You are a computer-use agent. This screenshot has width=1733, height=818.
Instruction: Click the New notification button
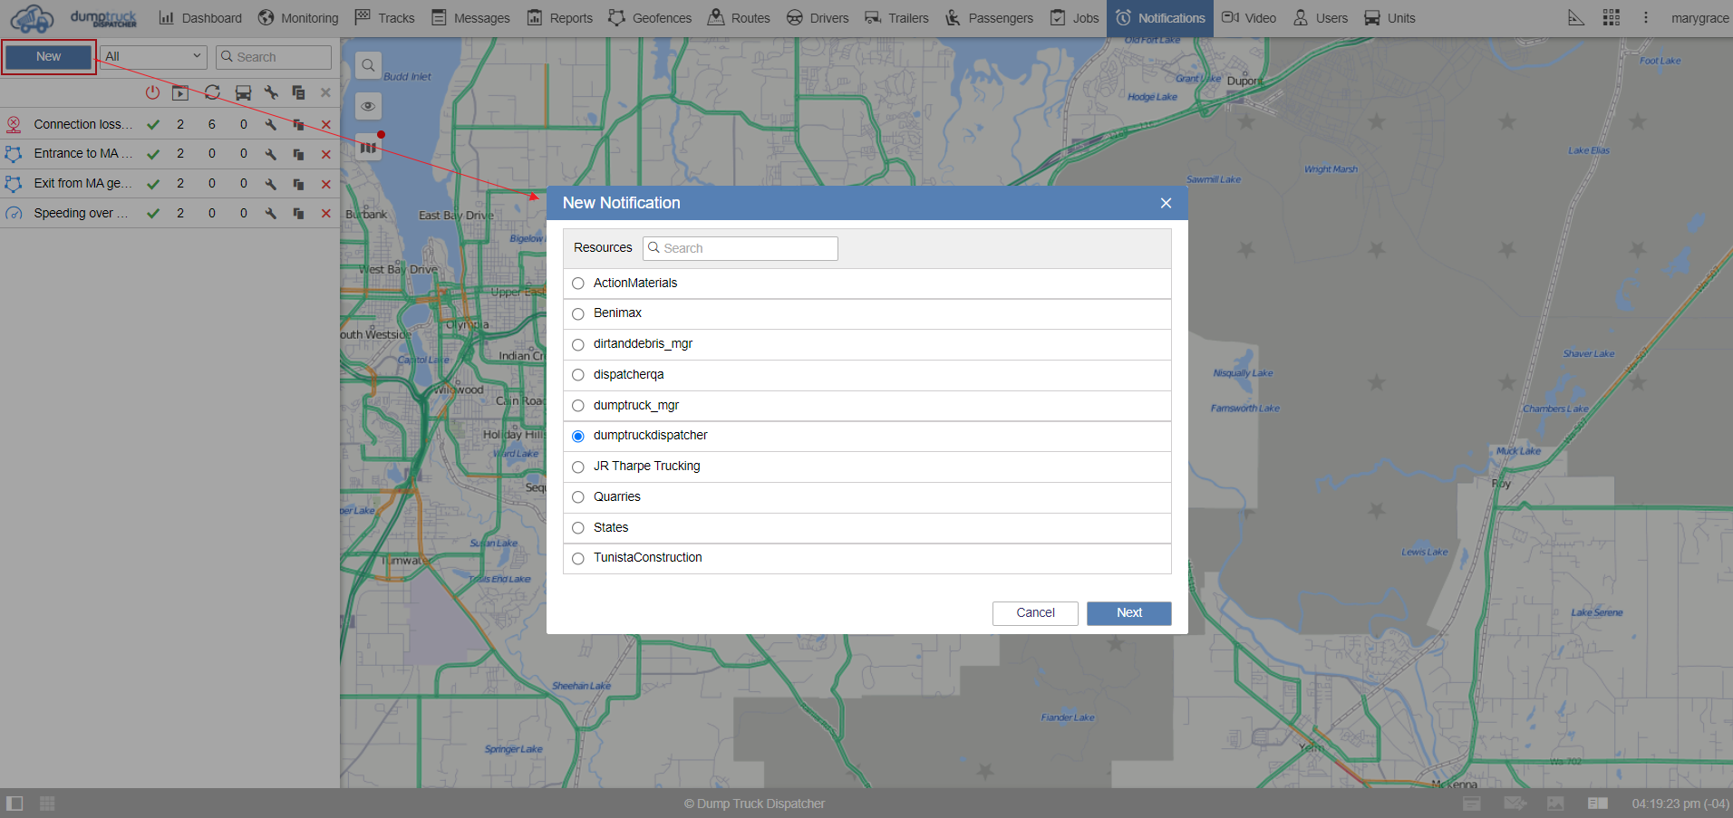(49, 56)
